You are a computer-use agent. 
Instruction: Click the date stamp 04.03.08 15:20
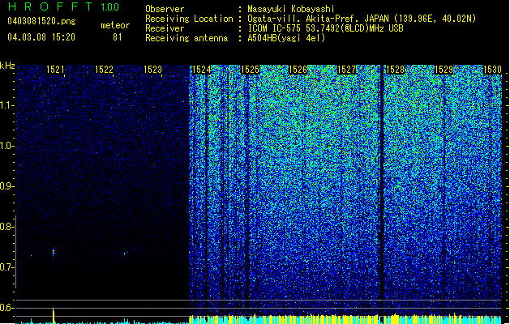coord(41,37)
